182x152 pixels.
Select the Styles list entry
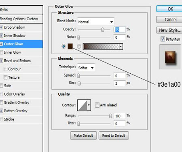pyautogui.click(x=21, y=10)
